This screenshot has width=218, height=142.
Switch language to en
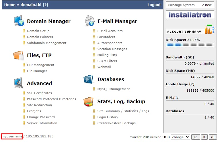[x=195, y=137]
